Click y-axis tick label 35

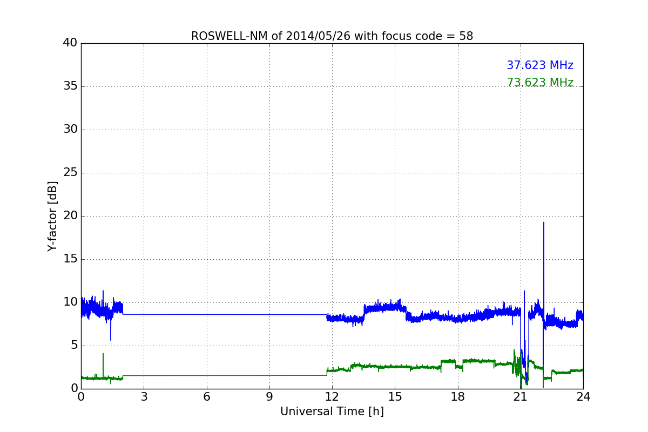[x=70, y=86]
